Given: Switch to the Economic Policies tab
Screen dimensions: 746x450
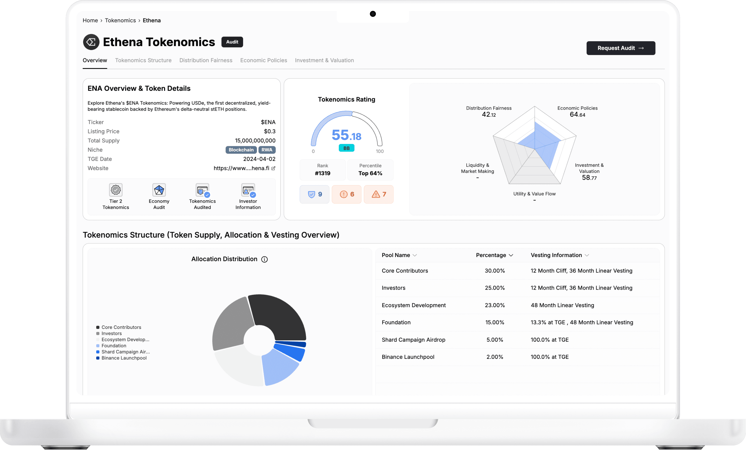Looking at the screenshot, I should pos(263,60).
